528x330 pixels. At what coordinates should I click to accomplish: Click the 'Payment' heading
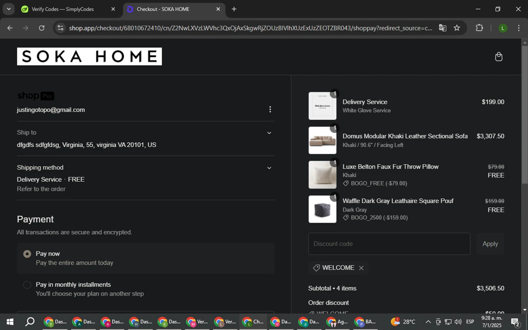pos(35,219)
